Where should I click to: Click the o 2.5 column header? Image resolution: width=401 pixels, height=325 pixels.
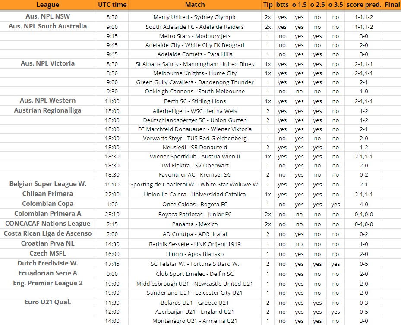317,5
